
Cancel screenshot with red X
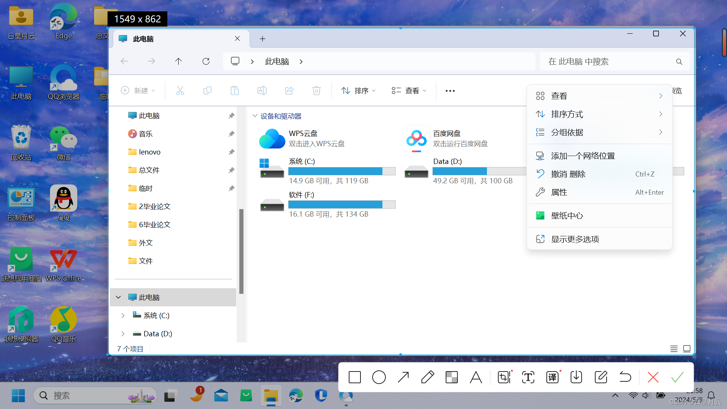pyautogui.click(x=653, y=377)
